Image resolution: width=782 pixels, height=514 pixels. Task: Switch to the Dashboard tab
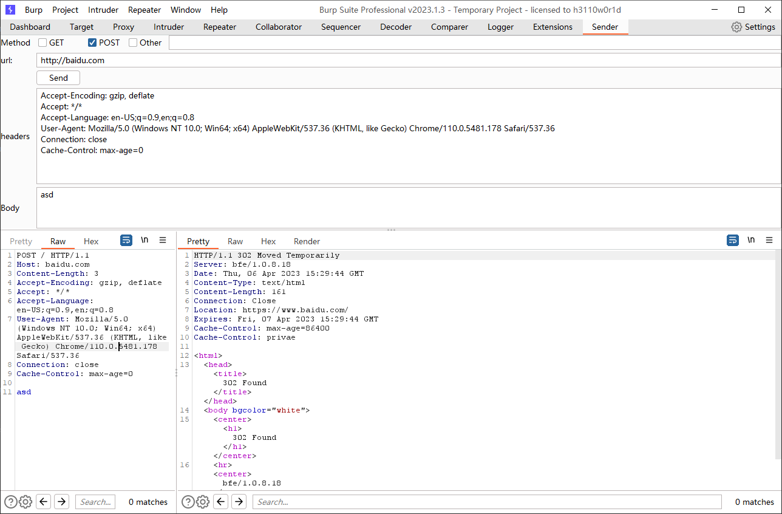[x=30, y=27]
